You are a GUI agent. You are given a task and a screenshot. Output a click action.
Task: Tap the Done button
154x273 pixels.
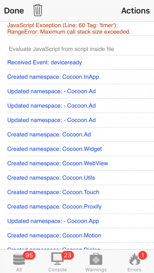(14, 11)
